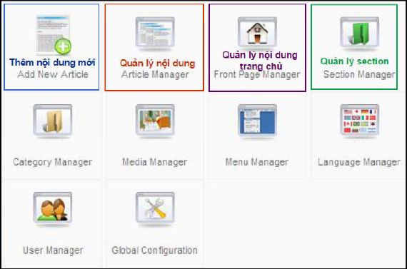
Task: Click the User Manager text link
Action: [53, 250]
